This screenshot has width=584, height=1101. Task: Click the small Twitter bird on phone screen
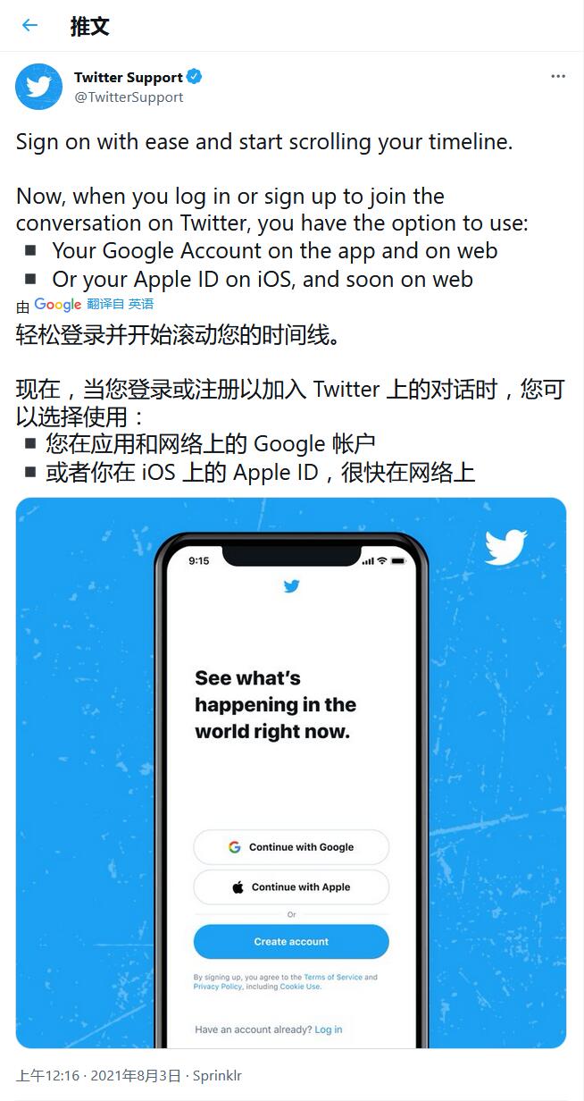[x=291, y=586]
